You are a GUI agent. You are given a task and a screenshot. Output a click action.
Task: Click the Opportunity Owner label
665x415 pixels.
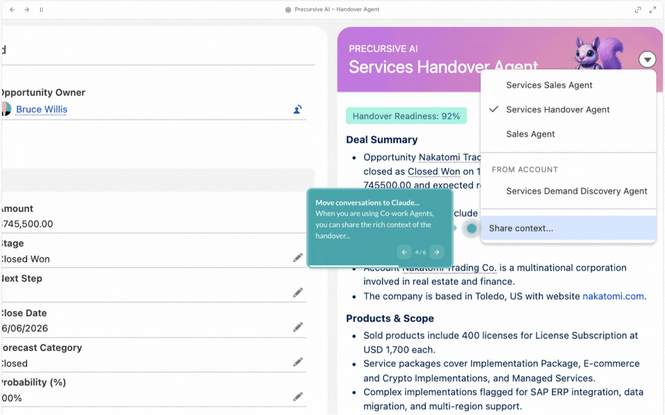[43, 92]
